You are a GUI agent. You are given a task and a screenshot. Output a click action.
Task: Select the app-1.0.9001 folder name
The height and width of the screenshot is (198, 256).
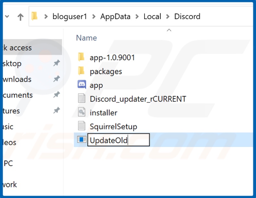point(112,57)
